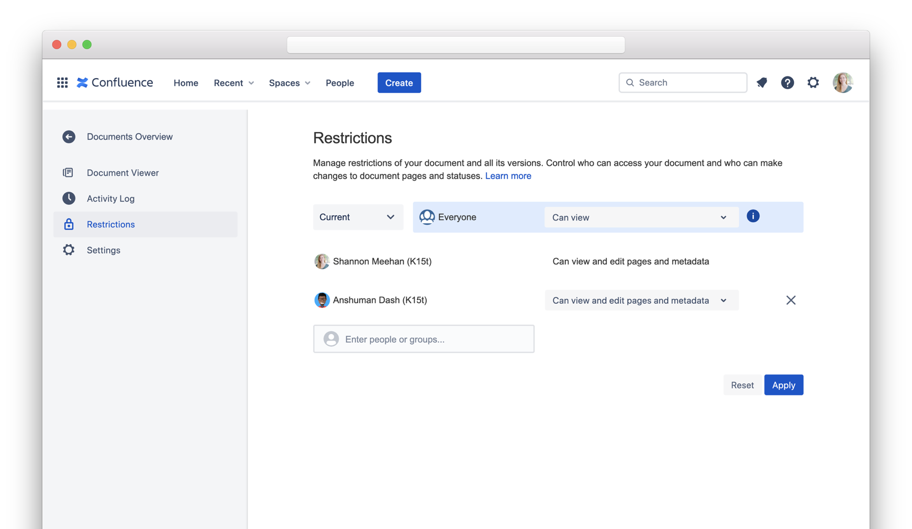This screenshot has height=529, width=912.
Task: Expand the Current version dropdown
Action: pyautogui.click(x=358, y=217)
